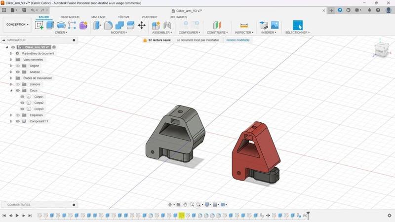Expand the Origine folder in navigator

click(x=11, y=66)
